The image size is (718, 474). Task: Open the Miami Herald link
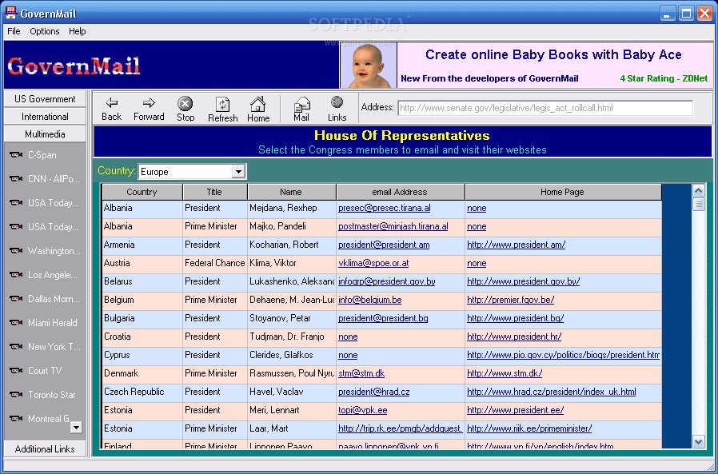(43, 322)
